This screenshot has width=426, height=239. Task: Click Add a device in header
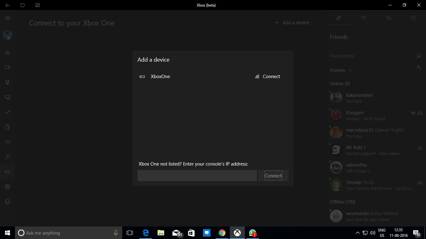[x=292, y=23]
